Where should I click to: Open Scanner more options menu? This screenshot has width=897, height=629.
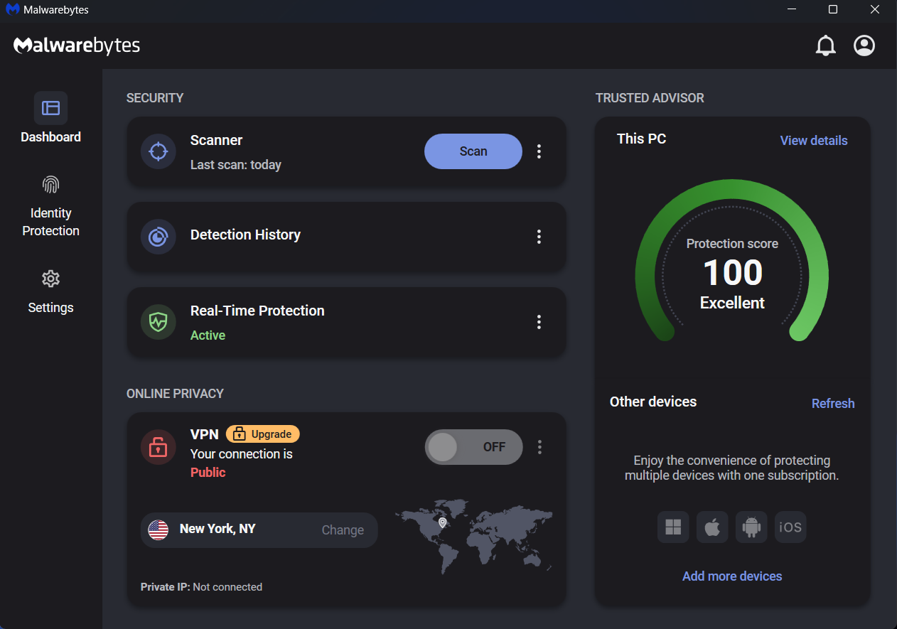(539, 151)
